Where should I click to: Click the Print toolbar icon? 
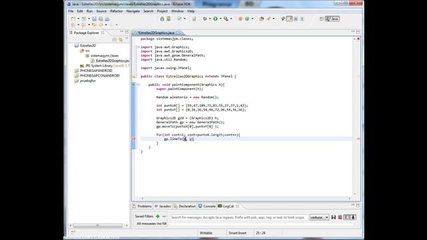pyautogui.click(x=107, y=19)
